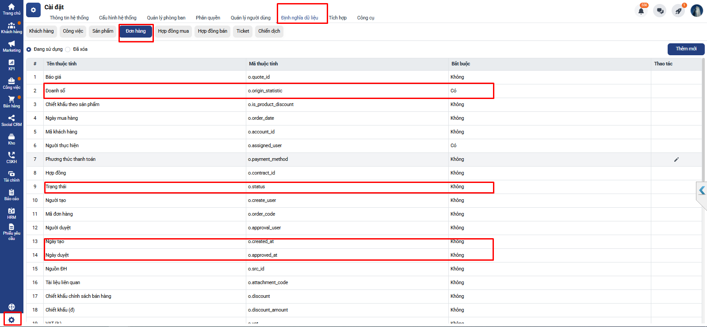Select the Hợp đồng bán data type
Viewport: 707px width, 327px height.
[x=212, y=31]
